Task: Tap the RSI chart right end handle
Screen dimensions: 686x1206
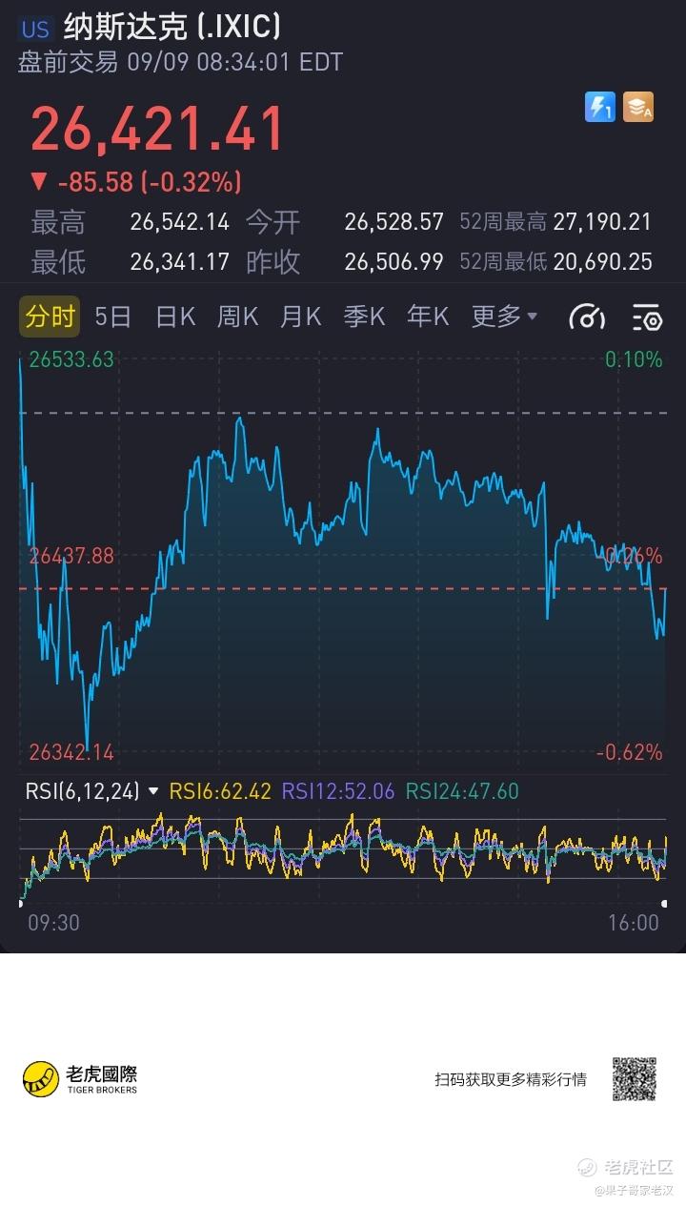Action: click(664, 903)
